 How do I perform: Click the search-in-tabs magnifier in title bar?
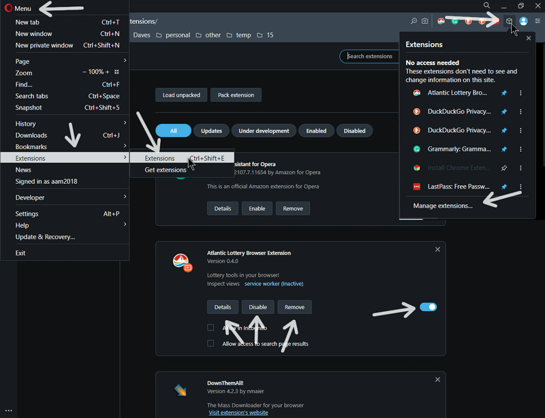pyautogui.click(x=486, y=5)
